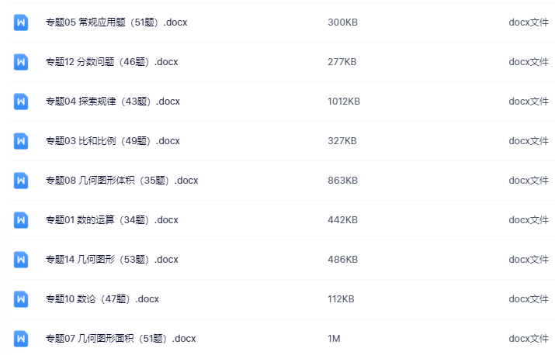Screen dimensions: 555x355
Task: Click the Word icon for 专题01 数的运算
Action: tap(21, 220)
